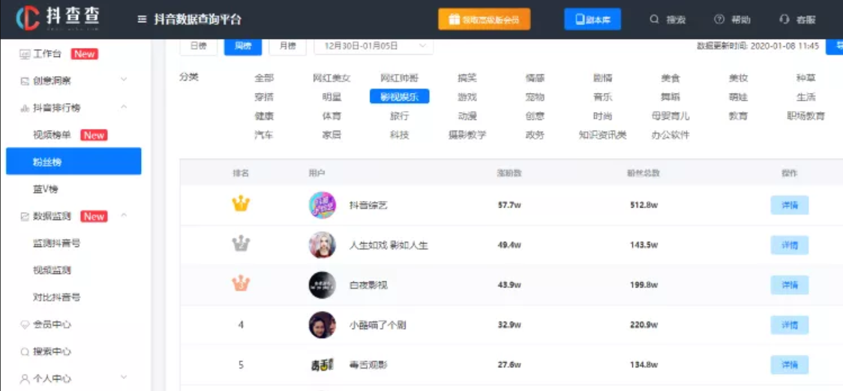Click the gift icon on 领取高级版会员
Image resolution: width=843 pixels, height=391 pixels.
(454, 19)
